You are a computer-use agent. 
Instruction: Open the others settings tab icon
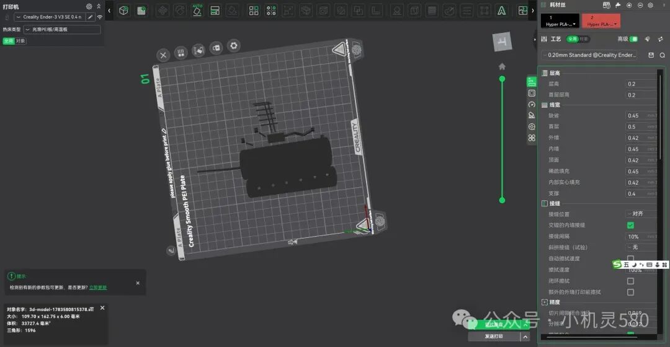532,127
